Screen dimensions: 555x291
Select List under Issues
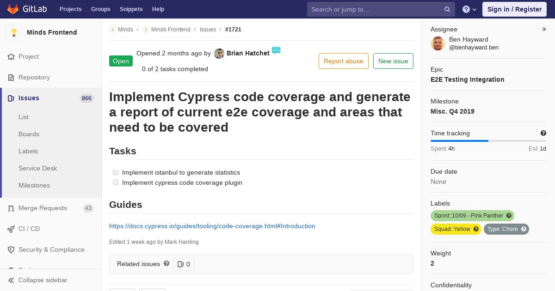(x=24, y=117)
